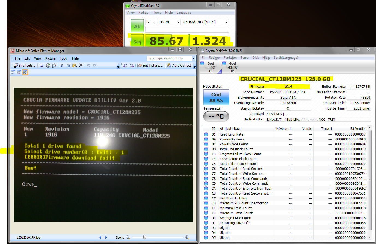Click the zoom out magnifier icon
This screenshot has width=376, height=244.
[x=128, y=237]
